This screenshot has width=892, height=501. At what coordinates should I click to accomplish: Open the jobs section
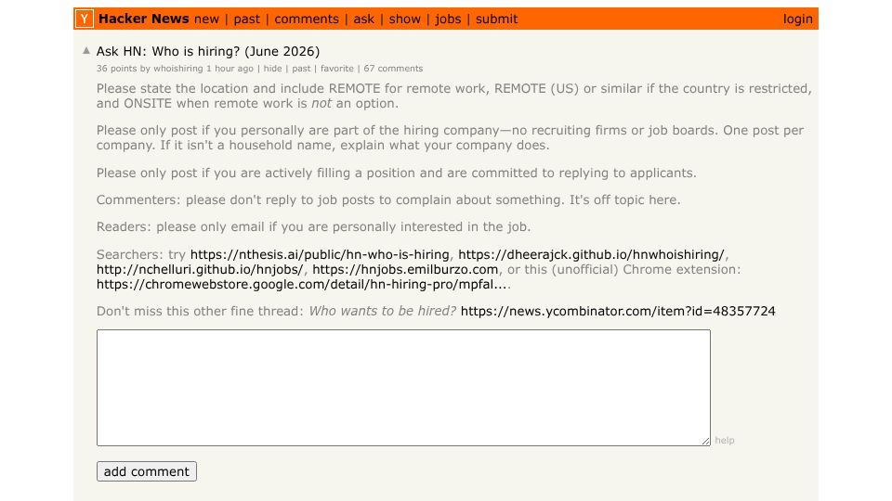[x=448, y=19]
